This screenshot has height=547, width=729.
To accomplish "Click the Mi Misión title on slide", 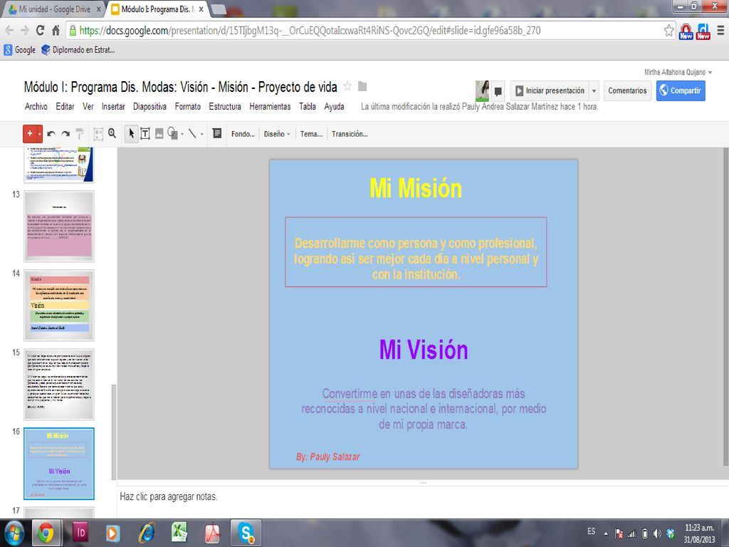I will [416, 188].
